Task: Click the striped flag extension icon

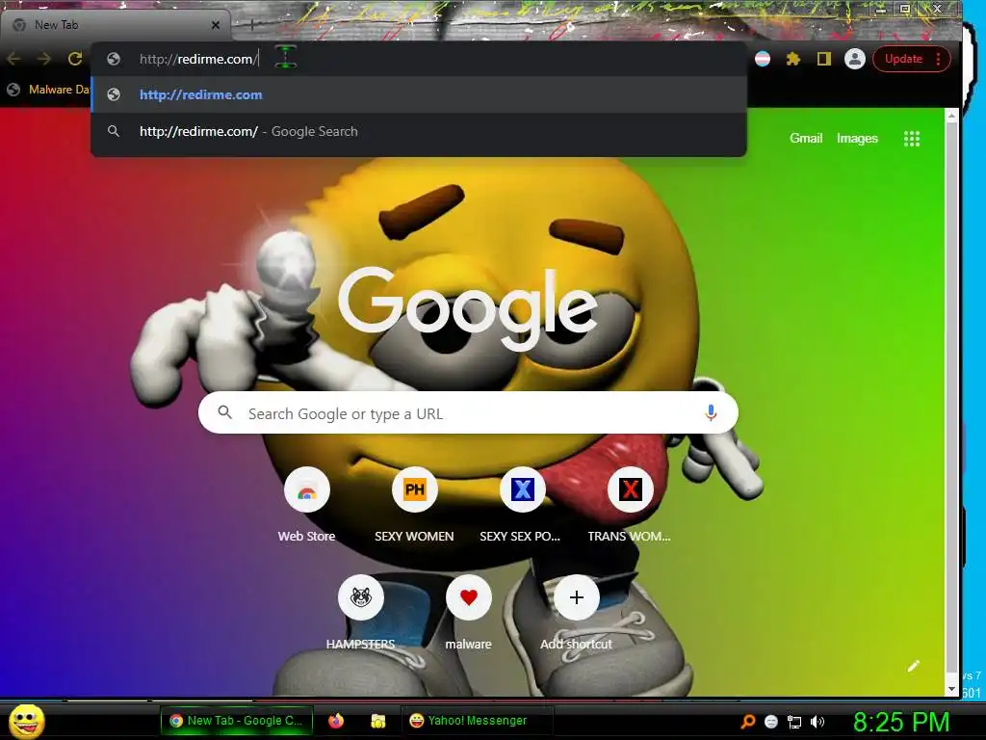Action: coord(763,59)
